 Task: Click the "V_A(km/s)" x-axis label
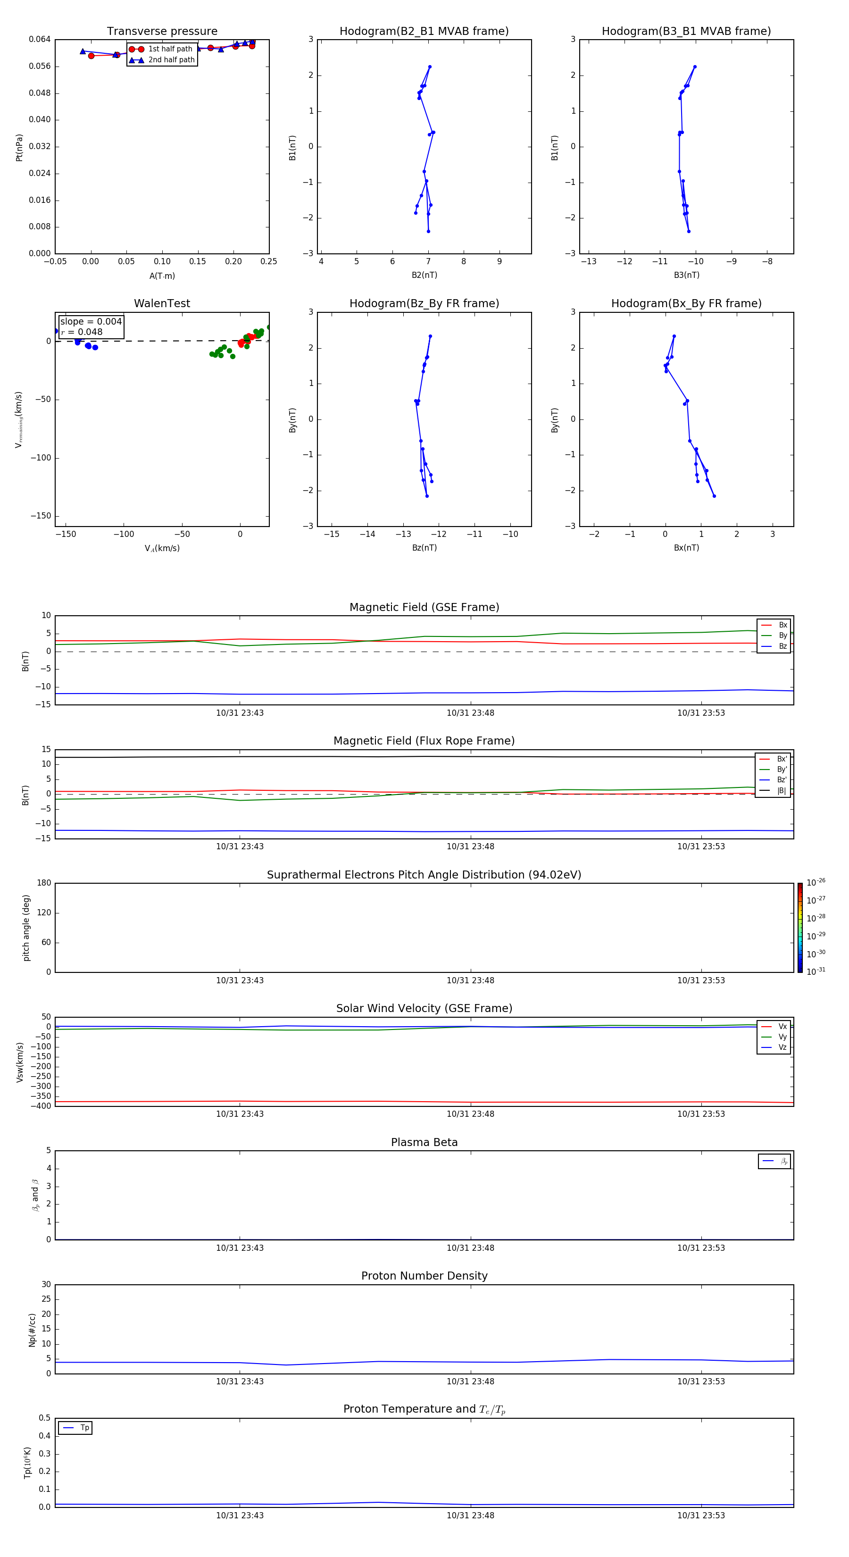pyautogui.click(x=162, y=548)
